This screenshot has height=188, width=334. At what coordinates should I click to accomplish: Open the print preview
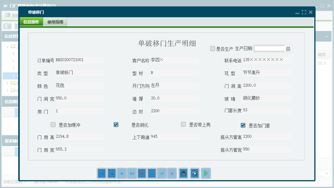click(x=195, y=173)
